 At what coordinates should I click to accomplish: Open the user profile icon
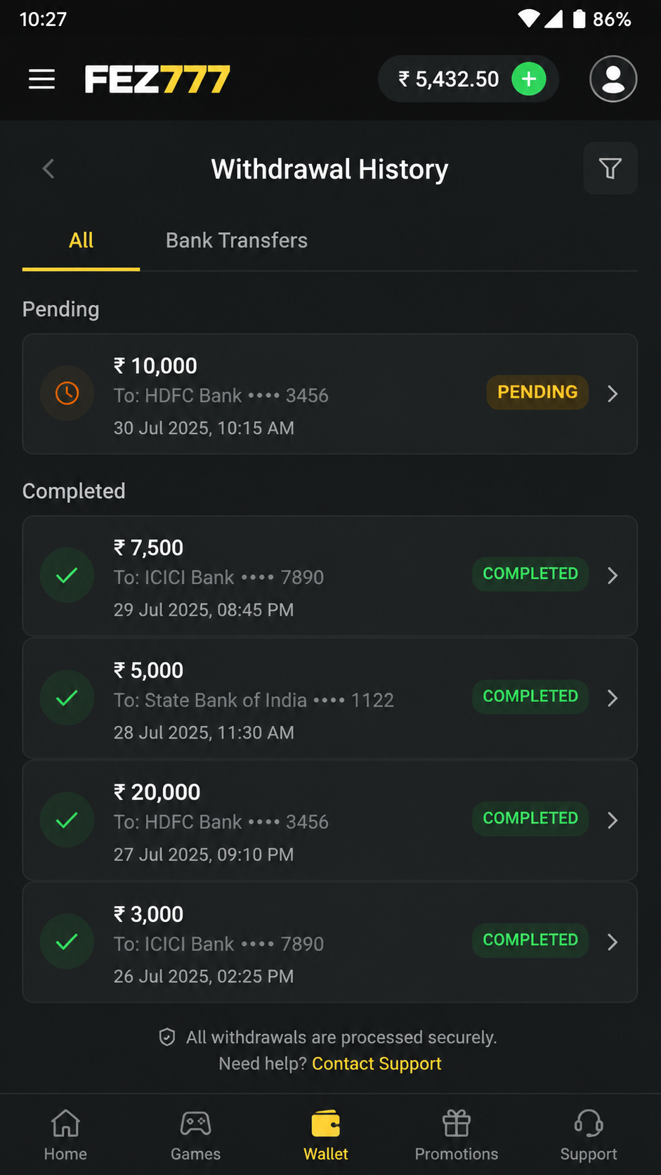(x=613, y=79)
